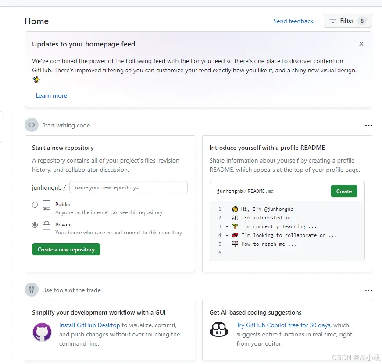Click 'Introduce yourself with a profile README' title
Image resolution: width=382 pixels, height=364 pixels.
[x=267, y=148]
